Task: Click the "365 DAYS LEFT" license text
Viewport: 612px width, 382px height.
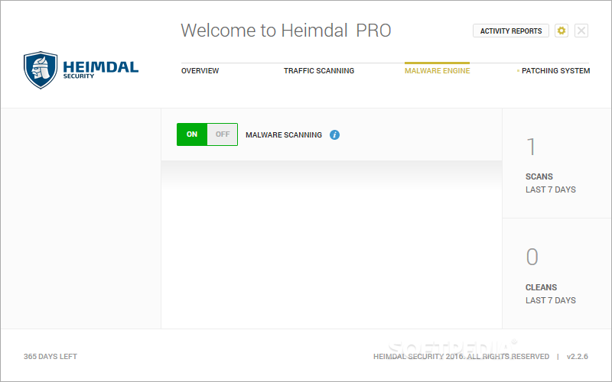Action: (50, 357)
